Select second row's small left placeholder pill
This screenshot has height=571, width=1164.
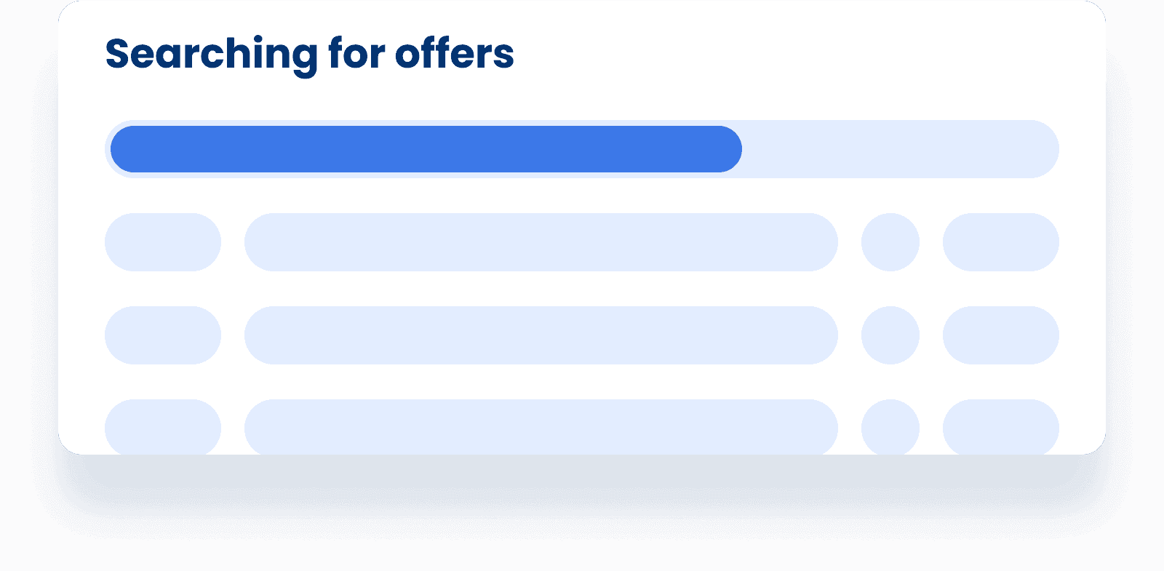(163, 335)
